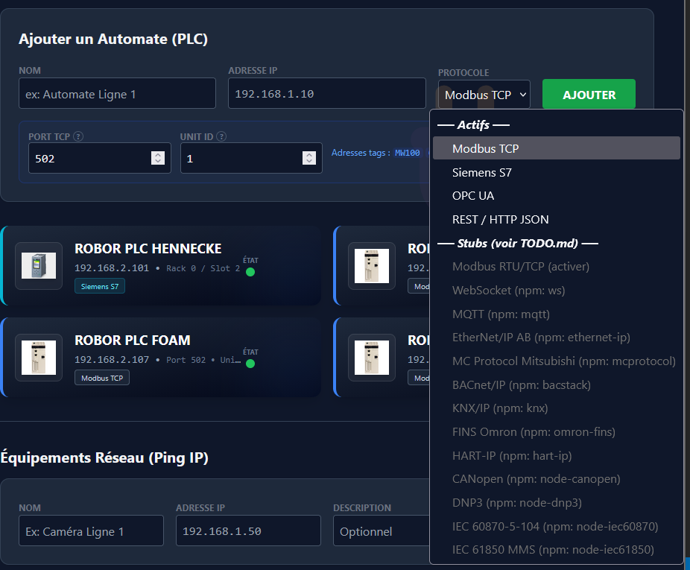Click green status dot of ROBOR PLC HENNECKE
The height and width of the screenshot is (570, 690).
(x=250, y=272)
